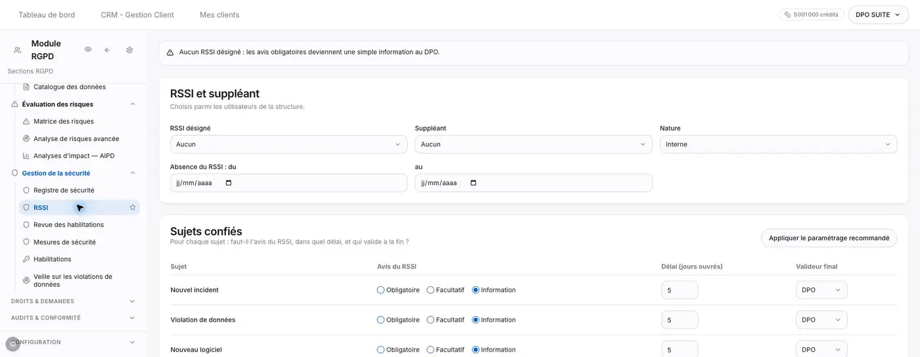
Task: Click the Registre de sécurité shield icon
Action: [26, 190]
